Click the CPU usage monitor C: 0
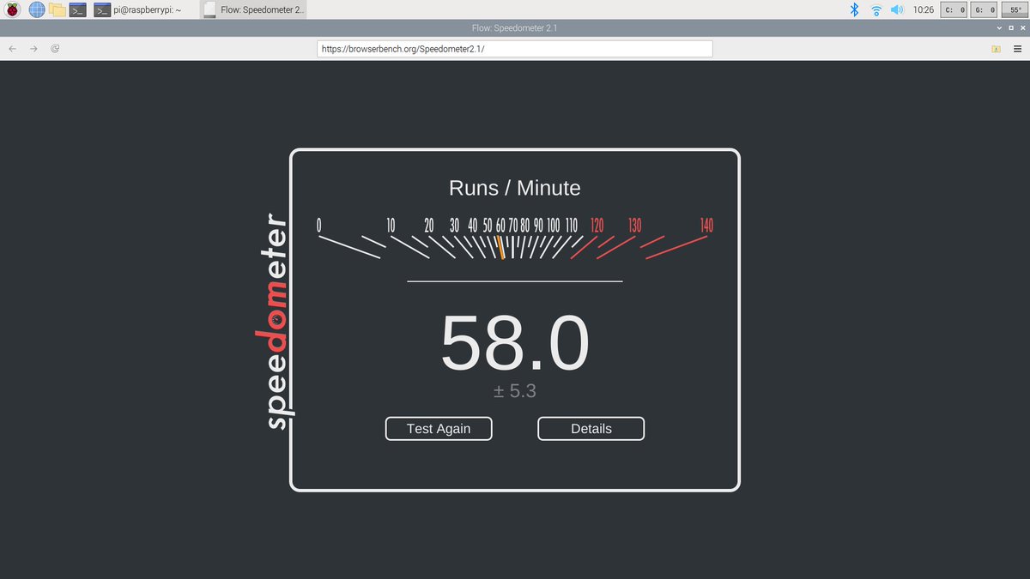Screen dimensions: 1030x579 point(955,10)
